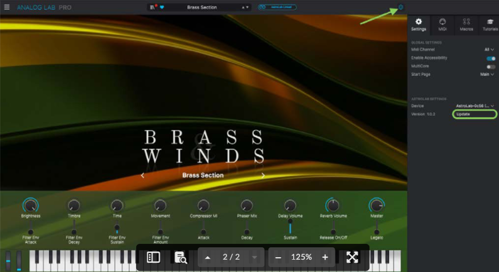
Task: Go to next preset with right chevron
Action: coord(263,175)
